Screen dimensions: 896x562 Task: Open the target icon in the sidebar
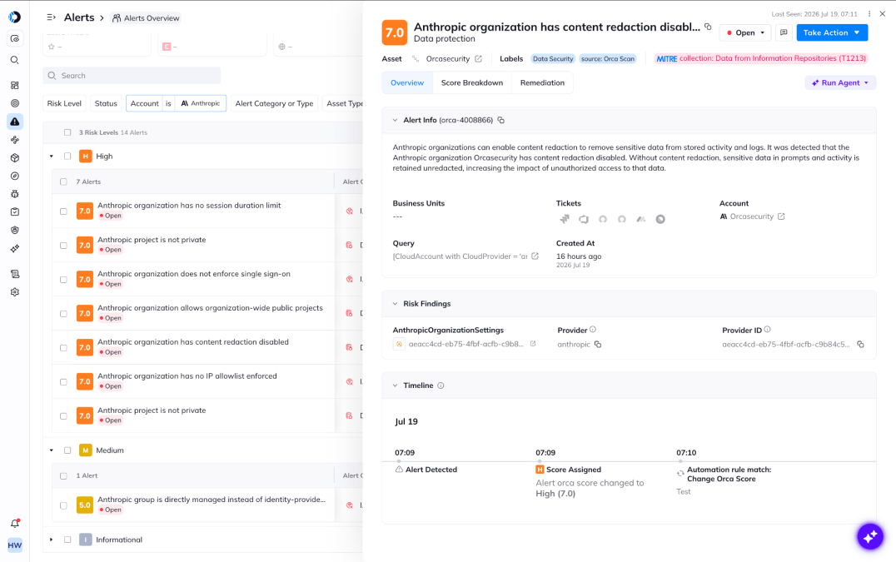tap(15, 103)
